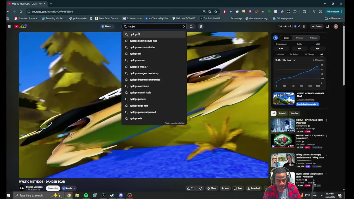Bookmark this page with the star icon

(216, 12)
